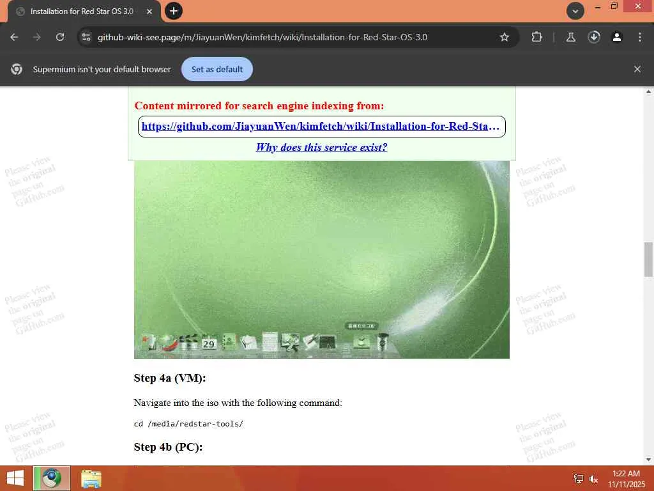Click the 'Step 4a (VM):' heading
This screenshot has height=491, width=654.
coord(170,378)
